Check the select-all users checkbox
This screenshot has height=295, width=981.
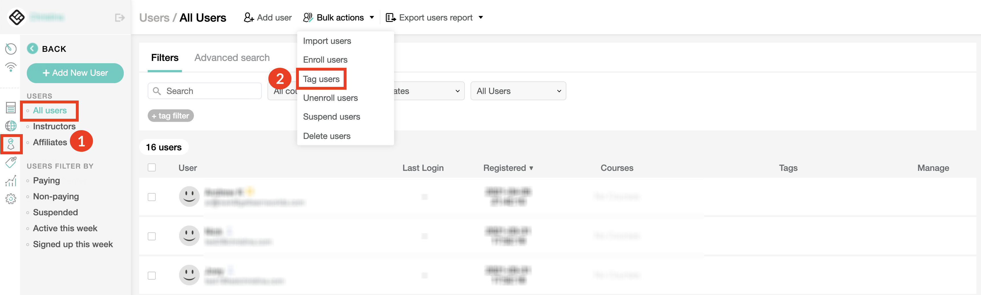152,167
